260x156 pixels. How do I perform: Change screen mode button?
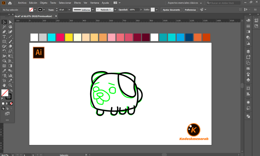pyautogui.click(x=7, y=114)
